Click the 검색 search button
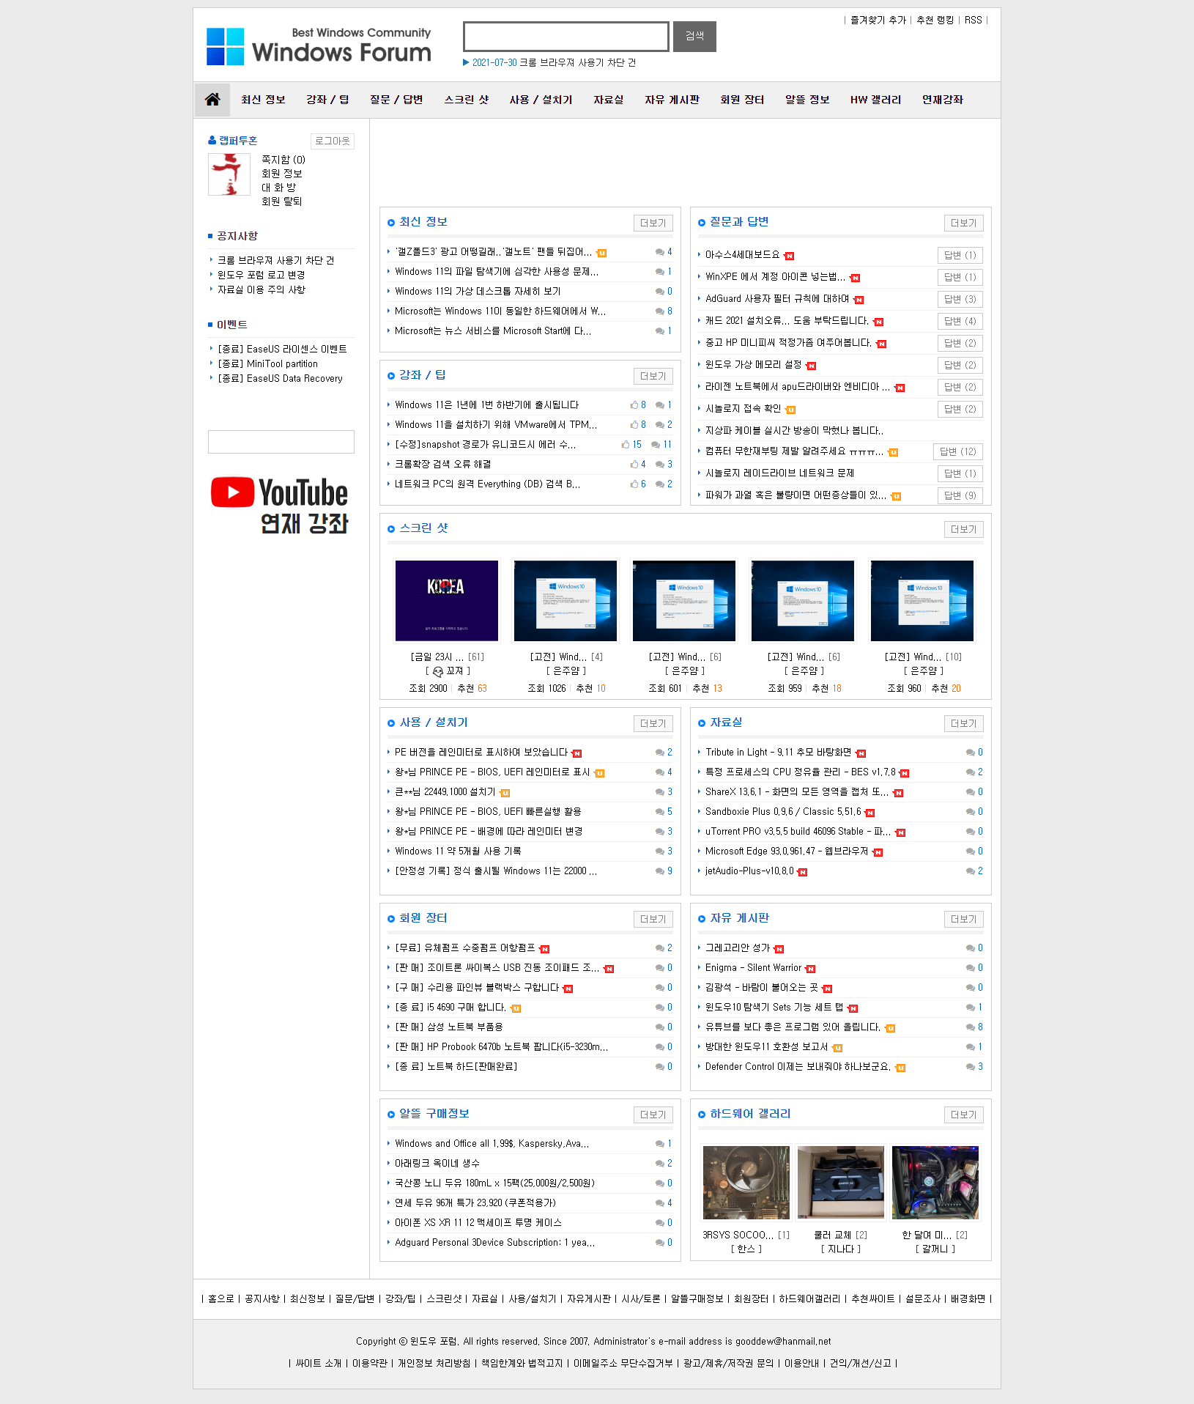 (x=694, y=36)
